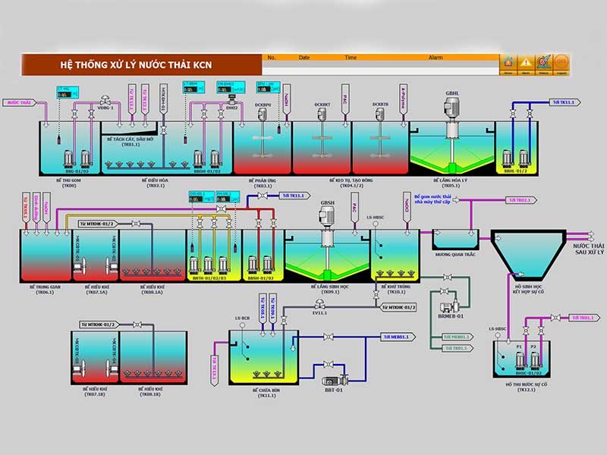Click the orange Logout button
607x455 pixels.
[x=561, y=63]
